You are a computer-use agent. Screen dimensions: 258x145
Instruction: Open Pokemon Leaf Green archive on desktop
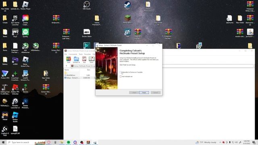pyautogui.click(x=66, y=34)
